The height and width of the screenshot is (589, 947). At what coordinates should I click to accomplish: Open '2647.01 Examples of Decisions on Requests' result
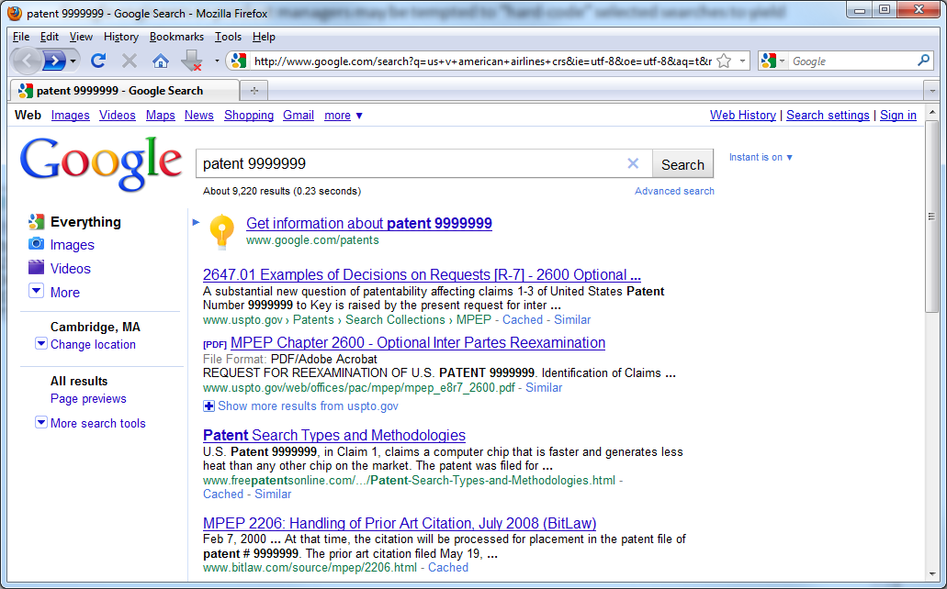(x=422, y=274)
